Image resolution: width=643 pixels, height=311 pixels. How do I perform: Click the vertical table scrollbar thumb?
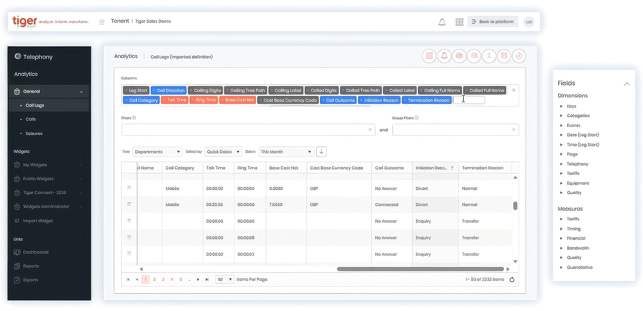click(x=515, y=206)
